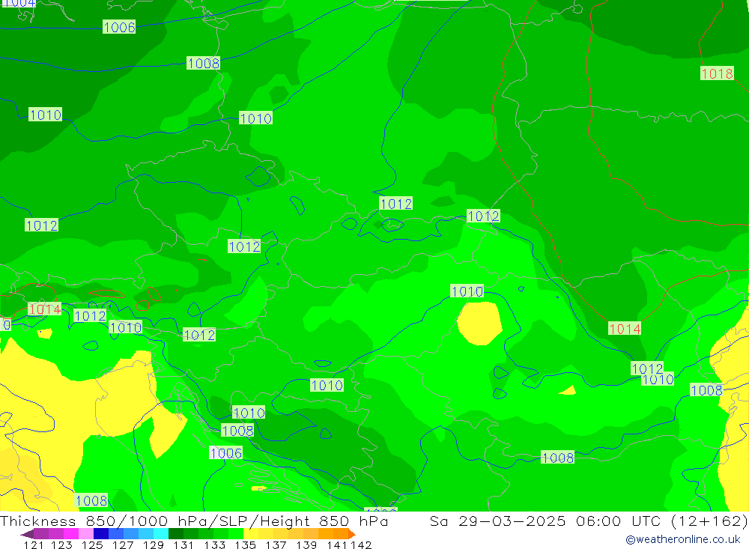749x549 pixels.
Task: Click the legend value 131
Action: pyautogui.click(x=184, y=545)
